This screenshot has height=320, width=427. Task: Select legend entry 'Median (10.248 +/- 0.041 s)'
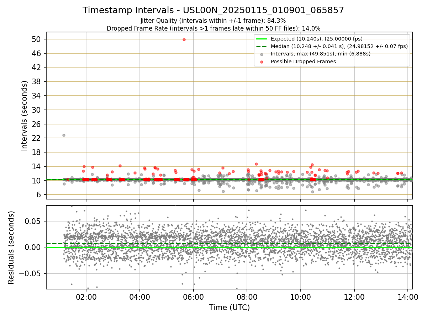[x=339, y=46]
